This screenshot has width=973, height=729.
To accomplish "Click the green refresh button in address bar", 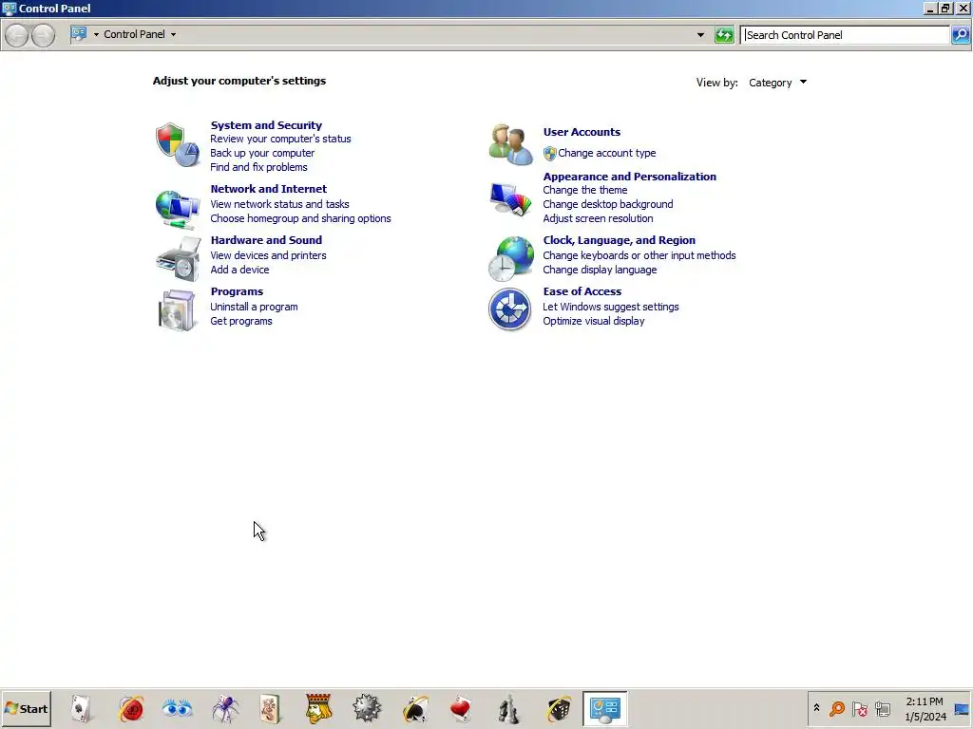I will (x=724, y=35).
